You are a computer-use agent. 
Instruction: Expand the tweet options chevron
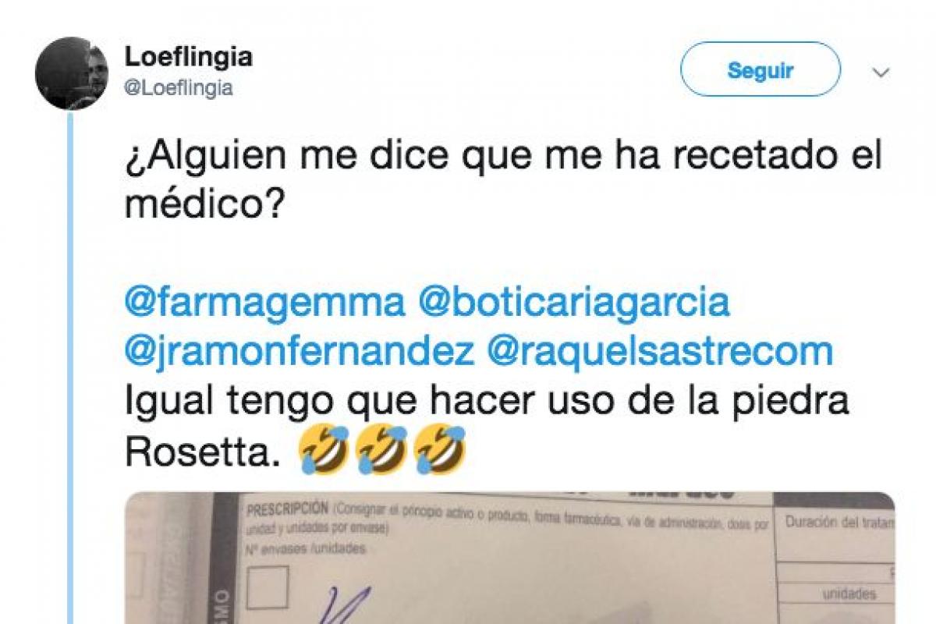[x=881, y=73]
